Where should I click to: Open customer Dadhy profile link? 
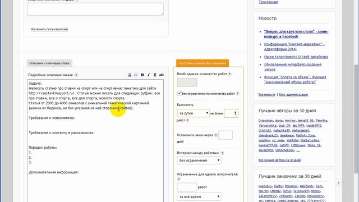[x=278, y=186]
